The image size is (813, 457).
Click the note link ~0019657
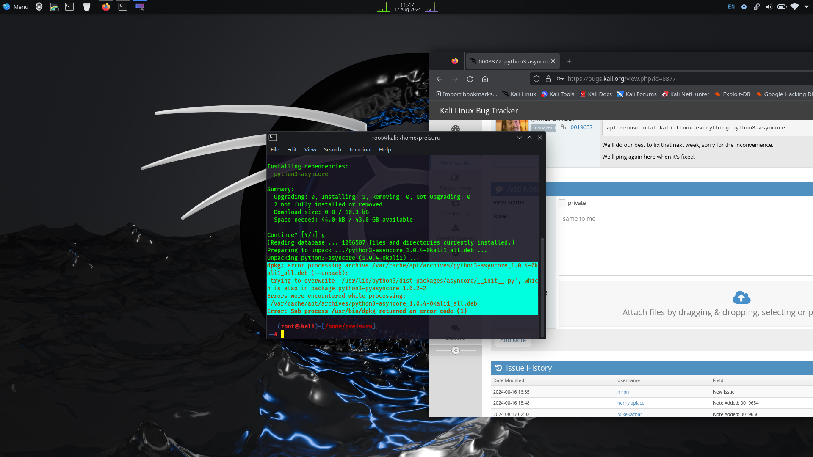click(x=580, y=127)
